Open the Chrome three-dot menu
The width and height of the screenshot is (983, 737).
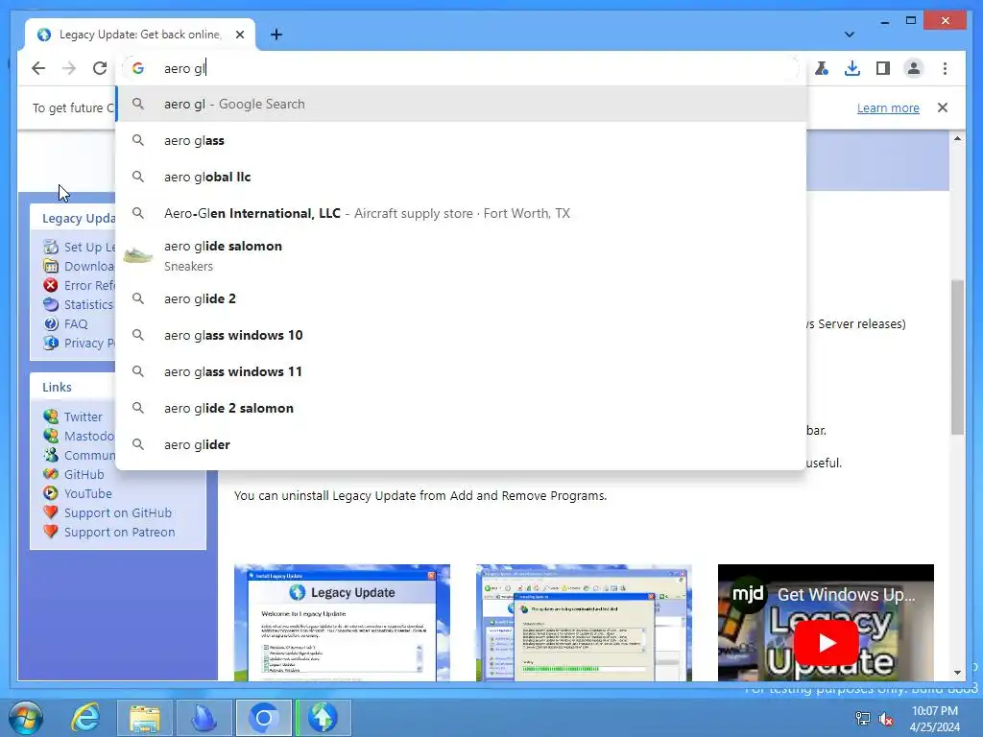coord(945,68)
